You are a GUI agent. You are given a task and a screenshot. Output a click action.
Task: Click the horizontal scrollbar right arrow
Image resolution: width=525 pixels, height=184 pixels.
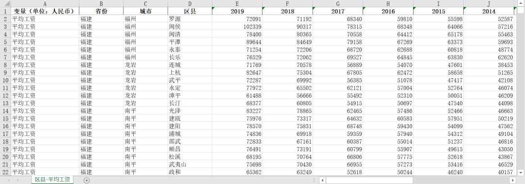(513, 180)
